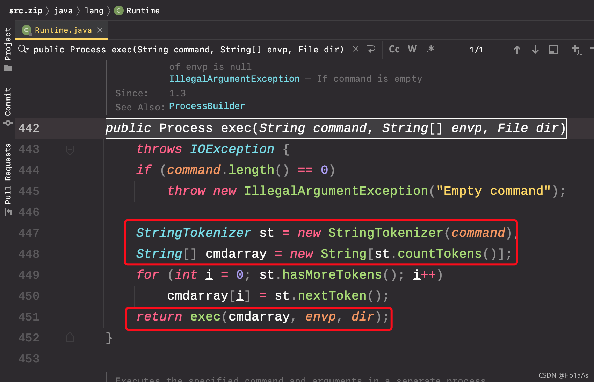Click line number 447 in gutter

tap(29, 233)
